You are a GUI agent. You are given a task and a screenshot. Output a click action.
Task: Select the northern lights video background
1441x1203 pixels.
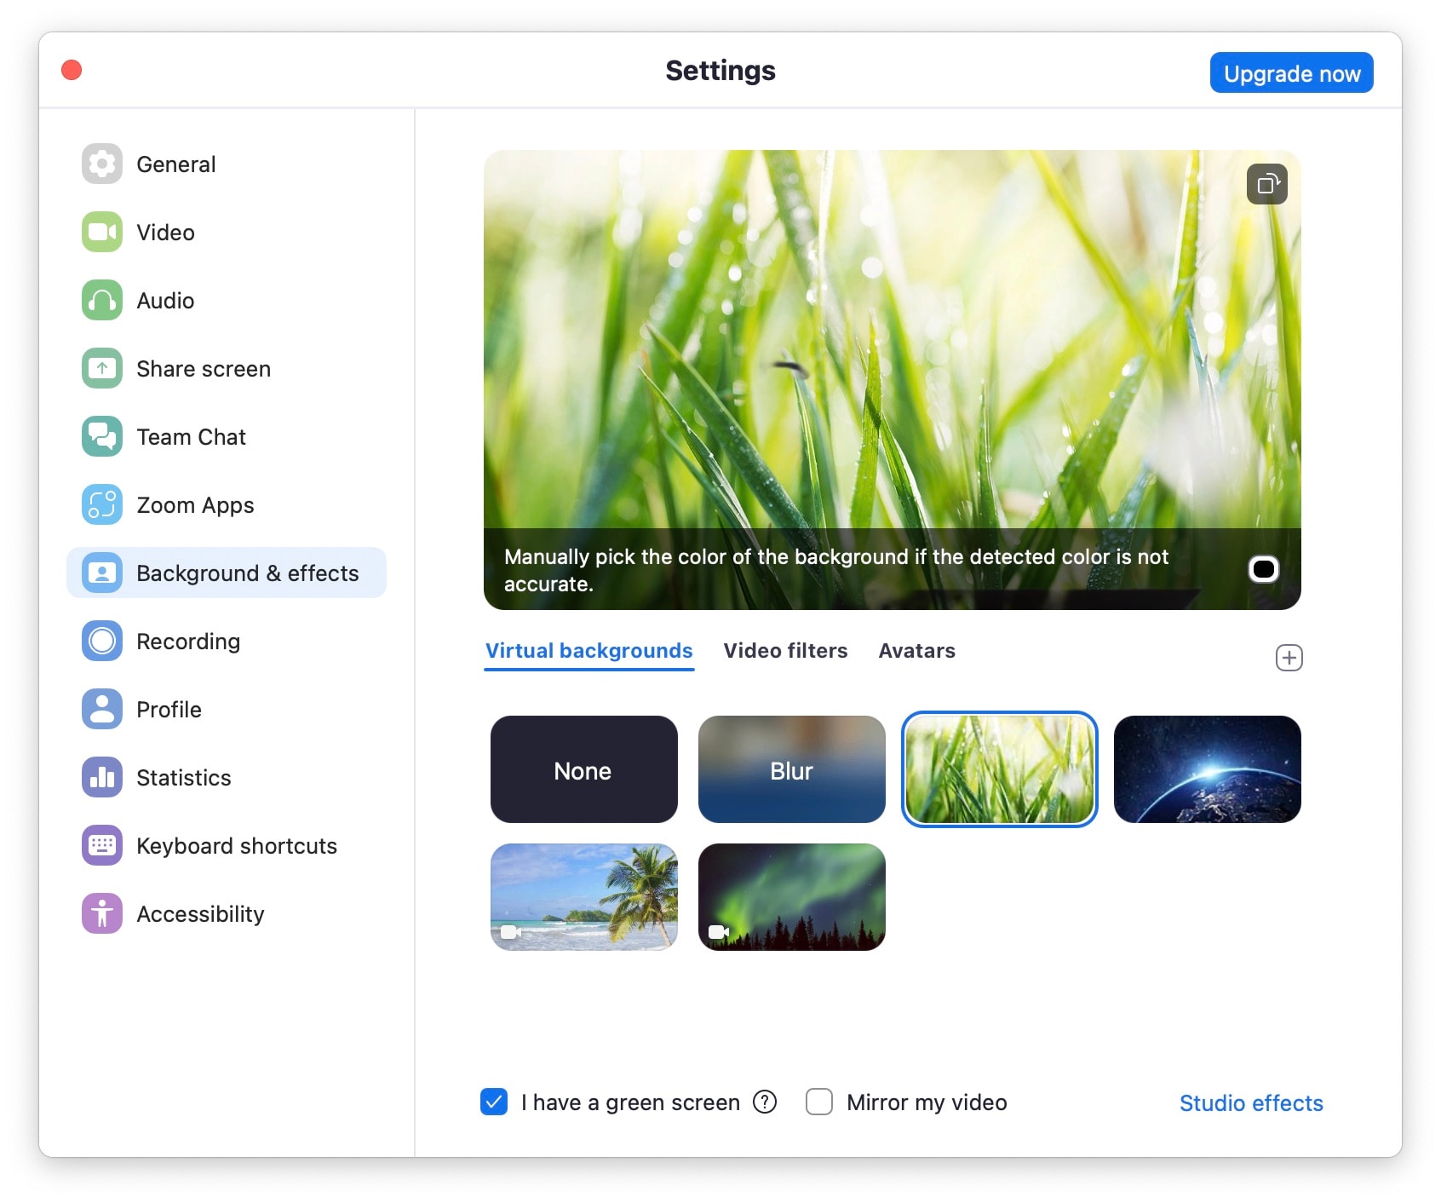click(792, 897)
